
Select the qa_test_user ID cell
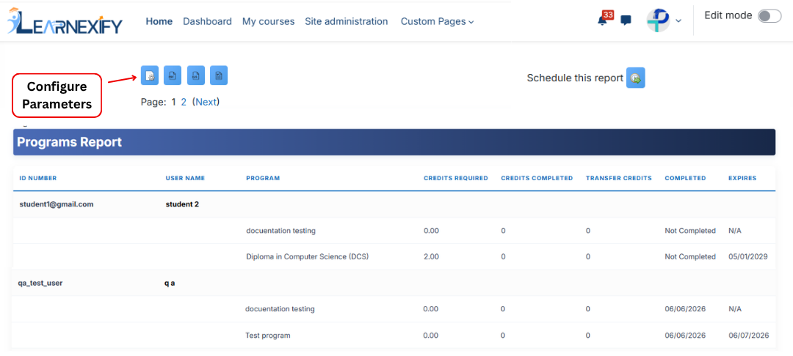pyautogui.click(x=40, y=283)
